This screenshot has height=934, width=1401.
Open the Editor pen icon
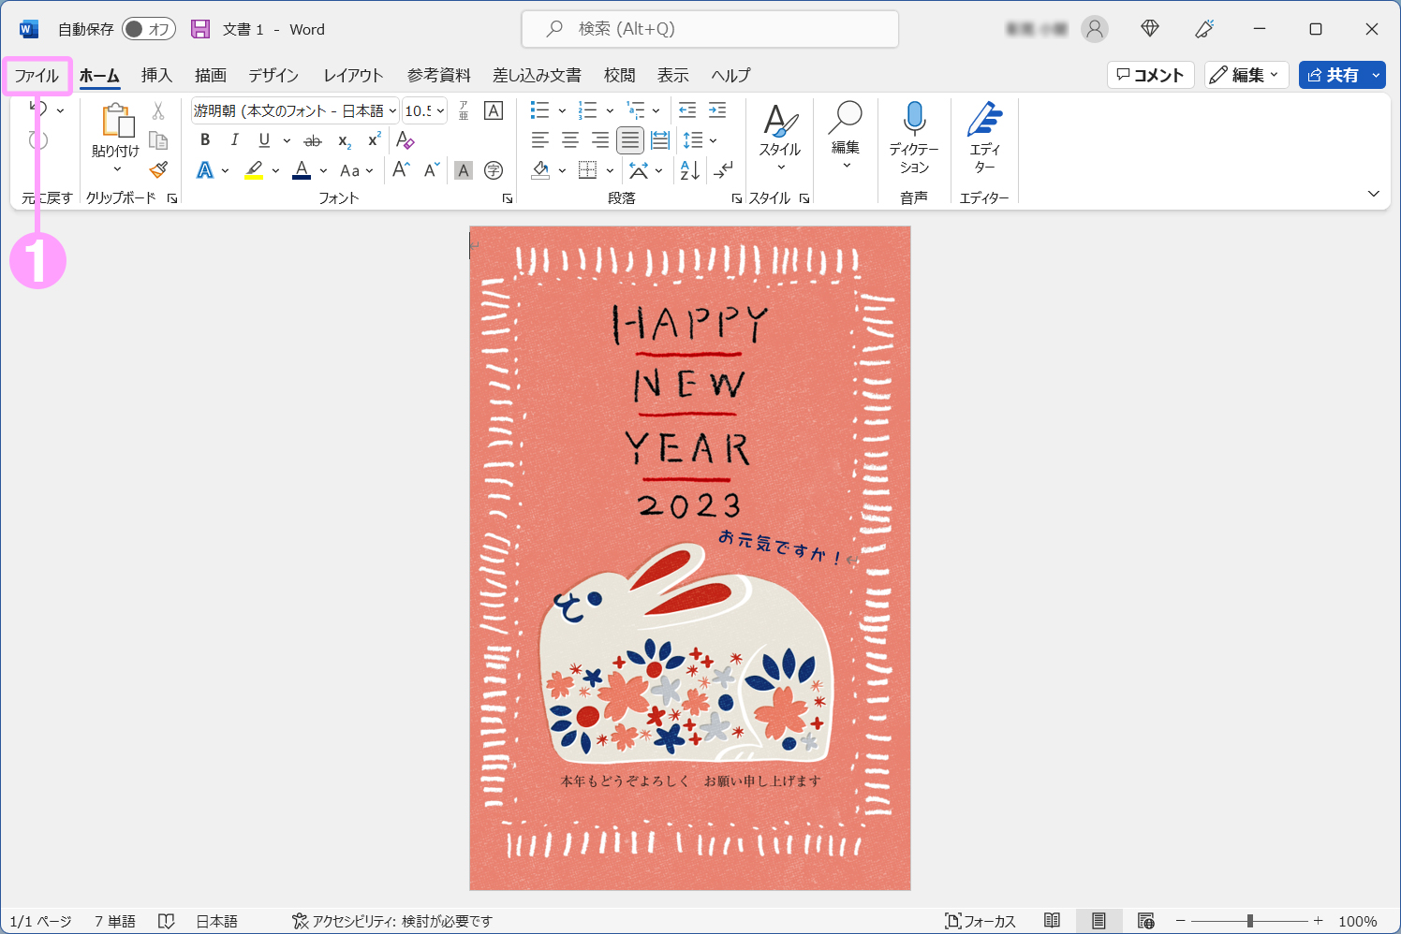[984, 119]
